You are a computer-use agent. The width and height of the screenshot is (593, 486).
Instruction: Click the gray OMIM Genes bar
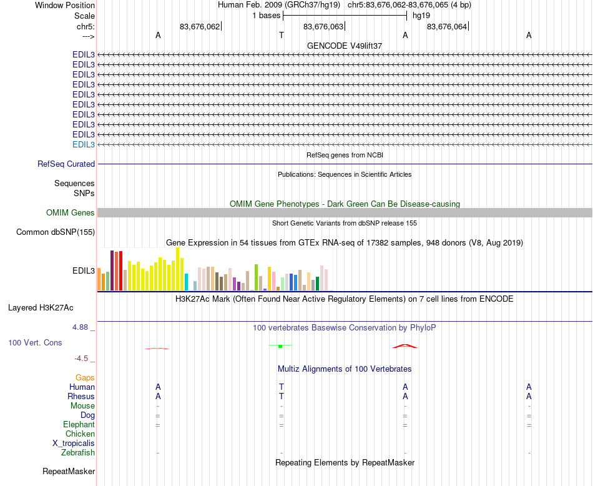tap(345, 212)
